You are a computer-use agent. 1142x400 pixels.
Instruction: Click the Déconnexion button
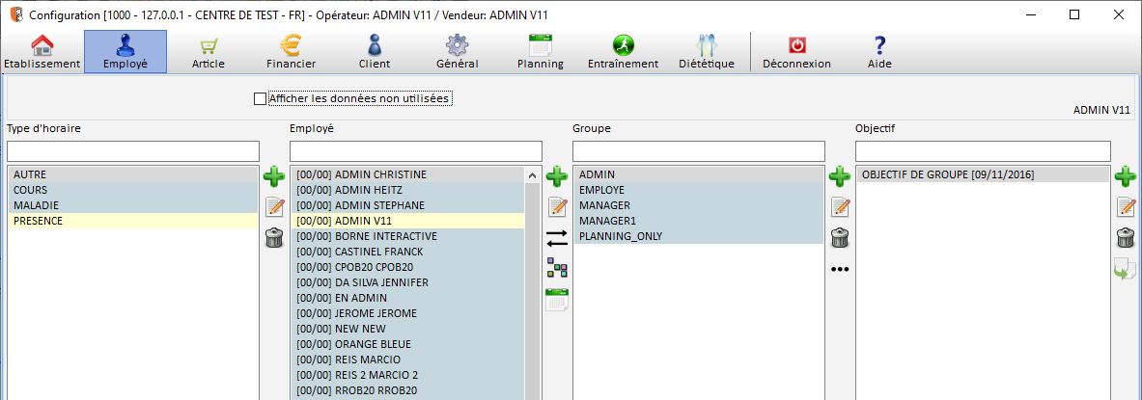pyautogui.click(x=796, y=52)
